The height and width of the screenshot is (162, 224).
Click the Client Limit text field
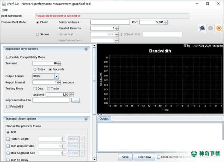coord(163,34)
